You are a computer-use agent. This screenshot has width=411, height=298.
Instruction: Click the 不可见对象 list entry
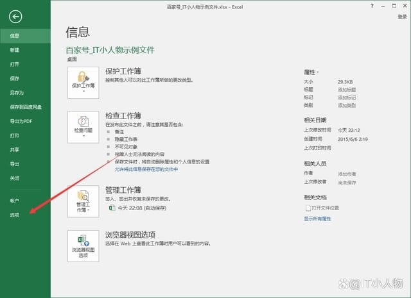(x=126, y=147)
